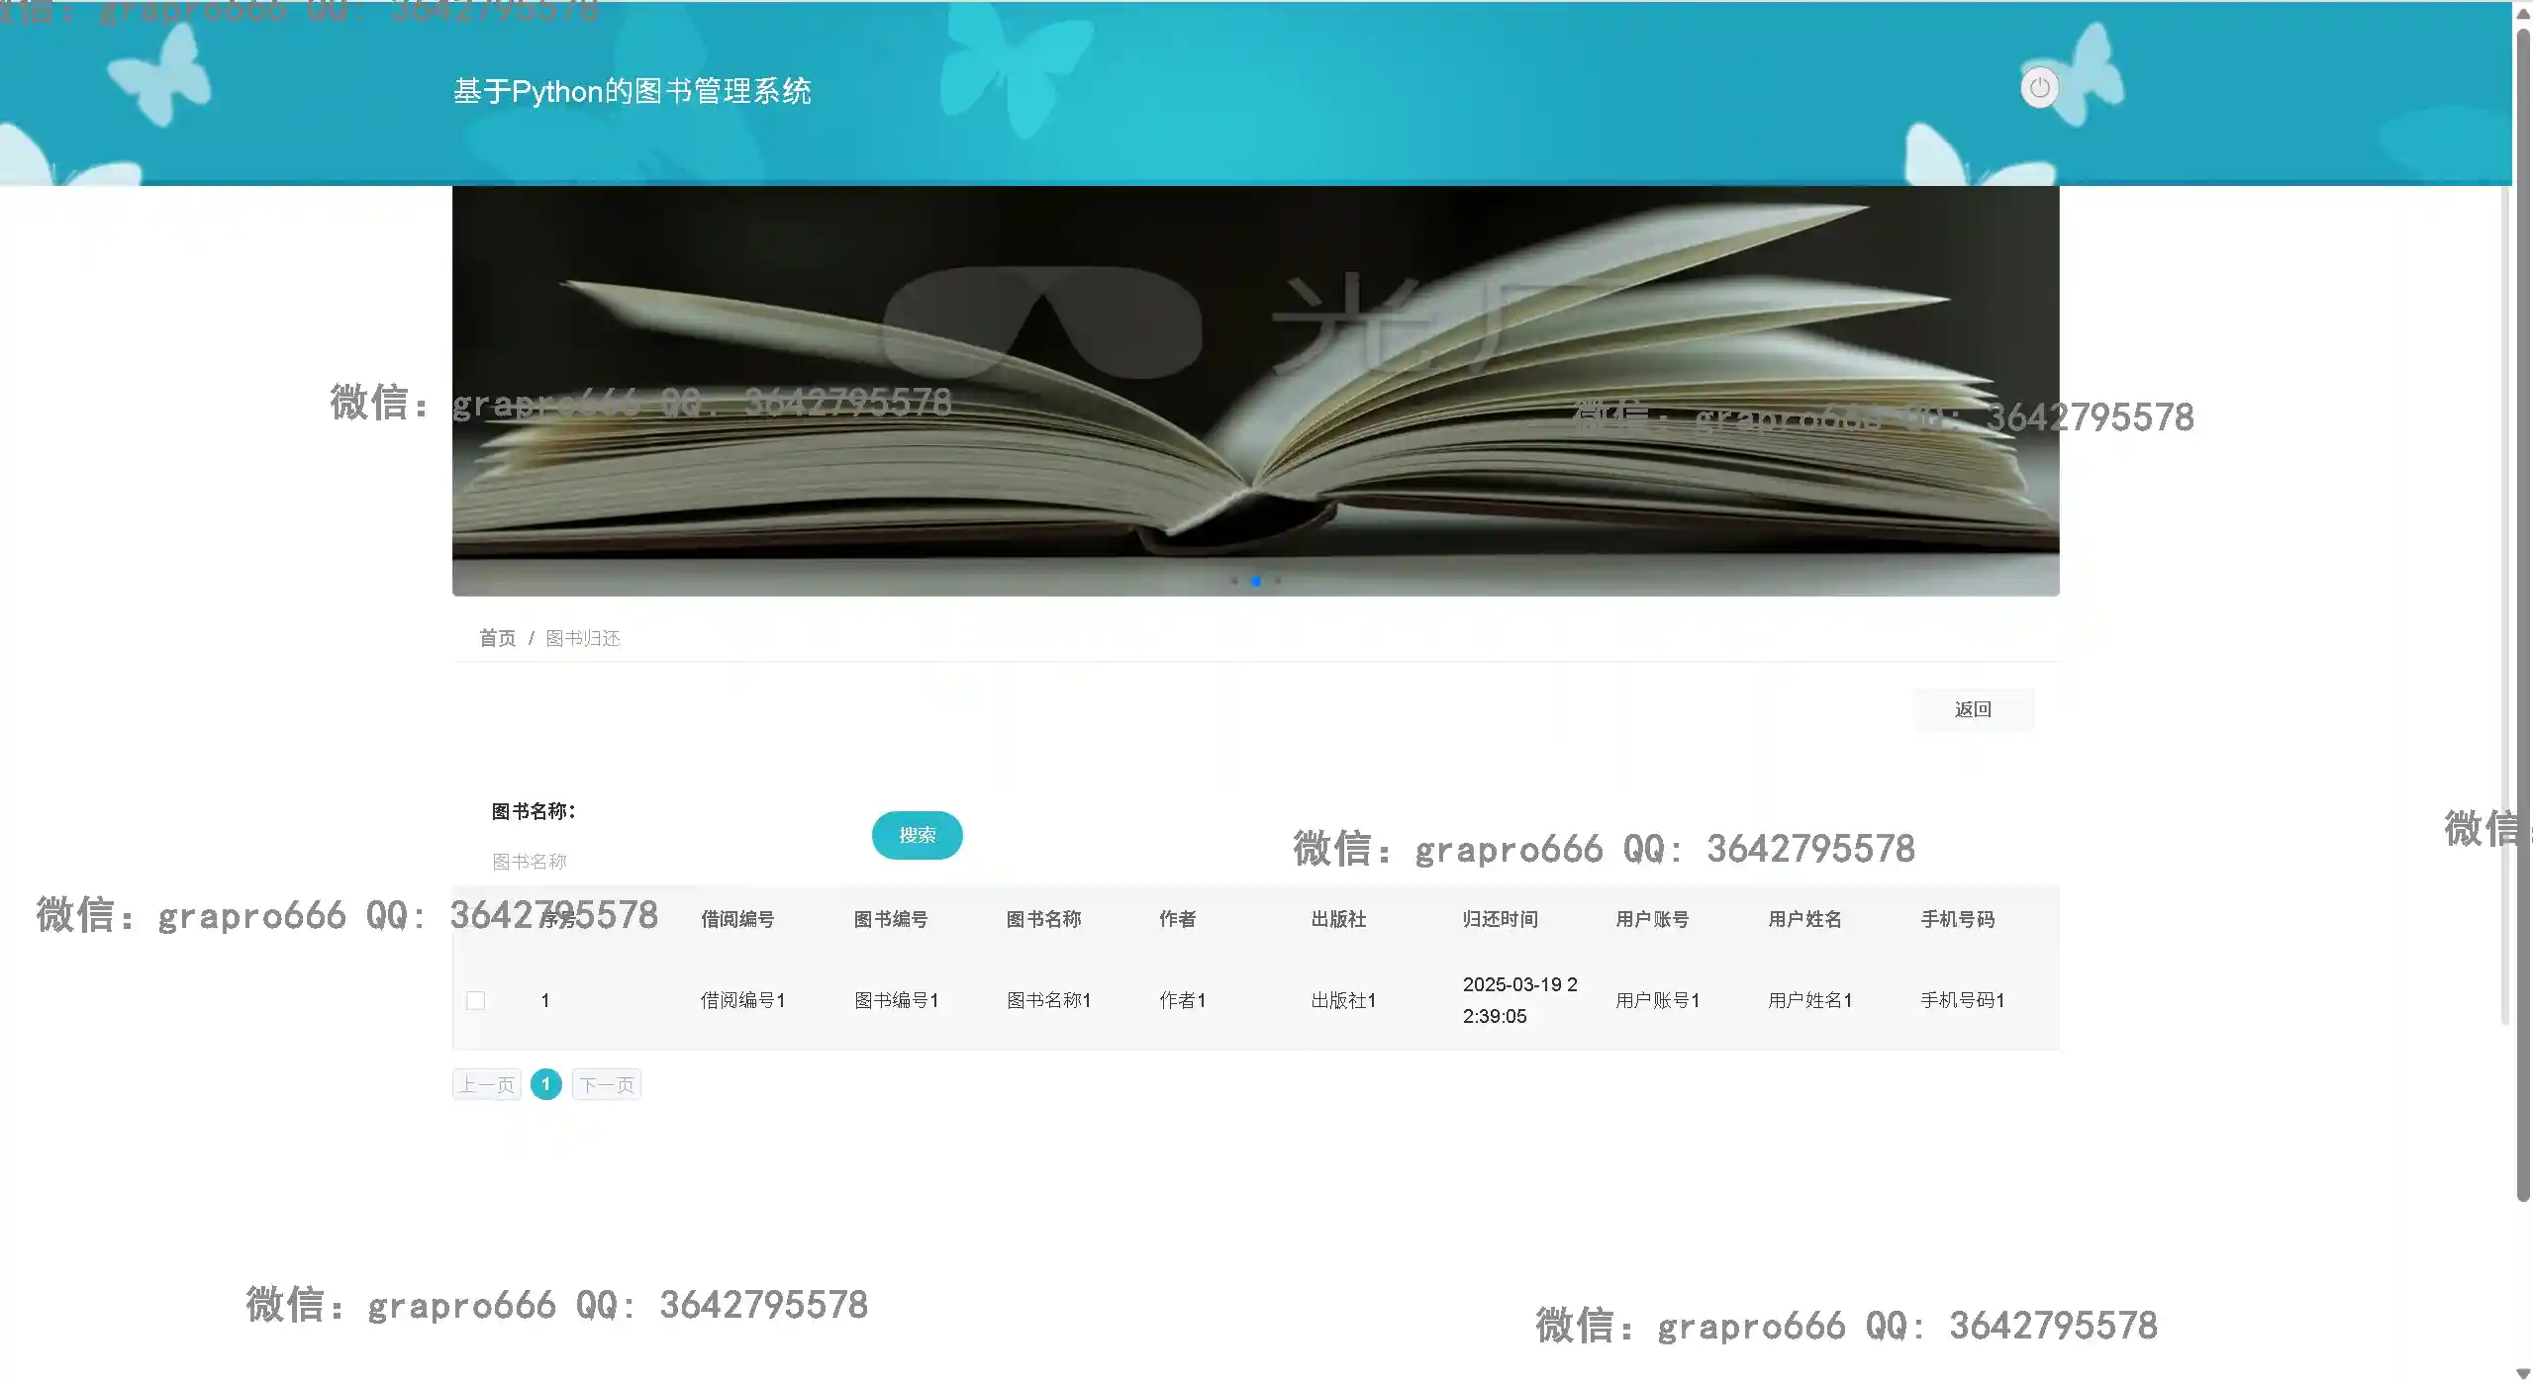Image resolution: width=2533 pixels, height=1384 pixels.
Task: Click the page vertical scrollbar thumb
Action: pos(2522,613)
